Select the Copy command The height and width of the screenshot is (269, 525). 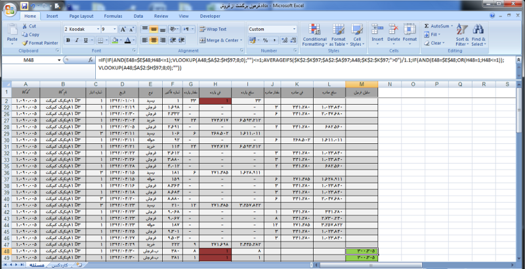click(30, 35)
